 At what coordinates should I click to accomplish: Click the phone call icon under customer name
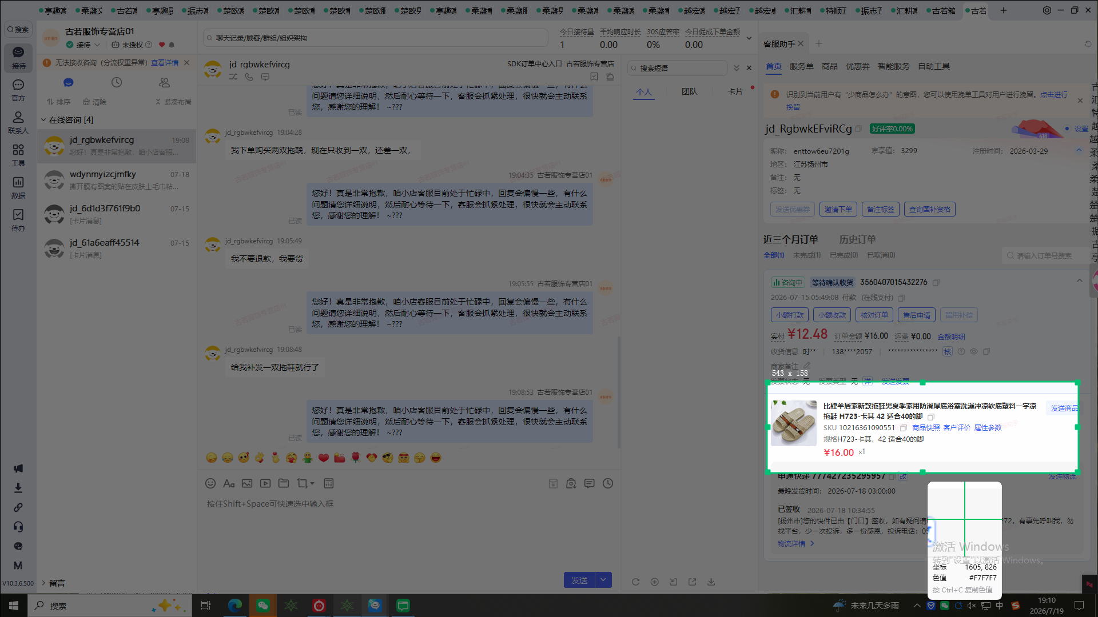[249, 77]
